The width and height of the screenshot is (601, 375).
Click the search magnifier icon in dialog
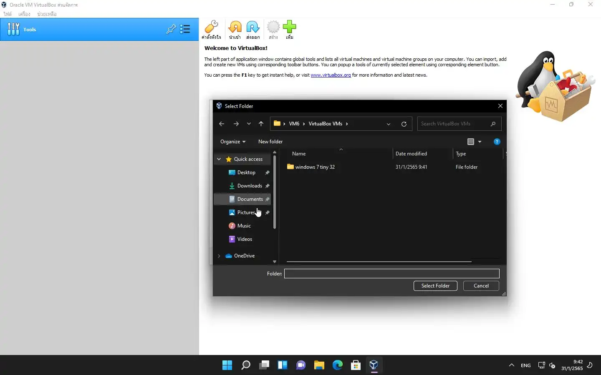pos(493,124)
